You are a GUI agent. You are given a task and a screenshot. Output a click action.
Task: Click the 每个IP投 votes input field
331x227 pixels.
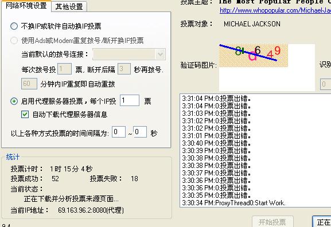click(130, 100)
